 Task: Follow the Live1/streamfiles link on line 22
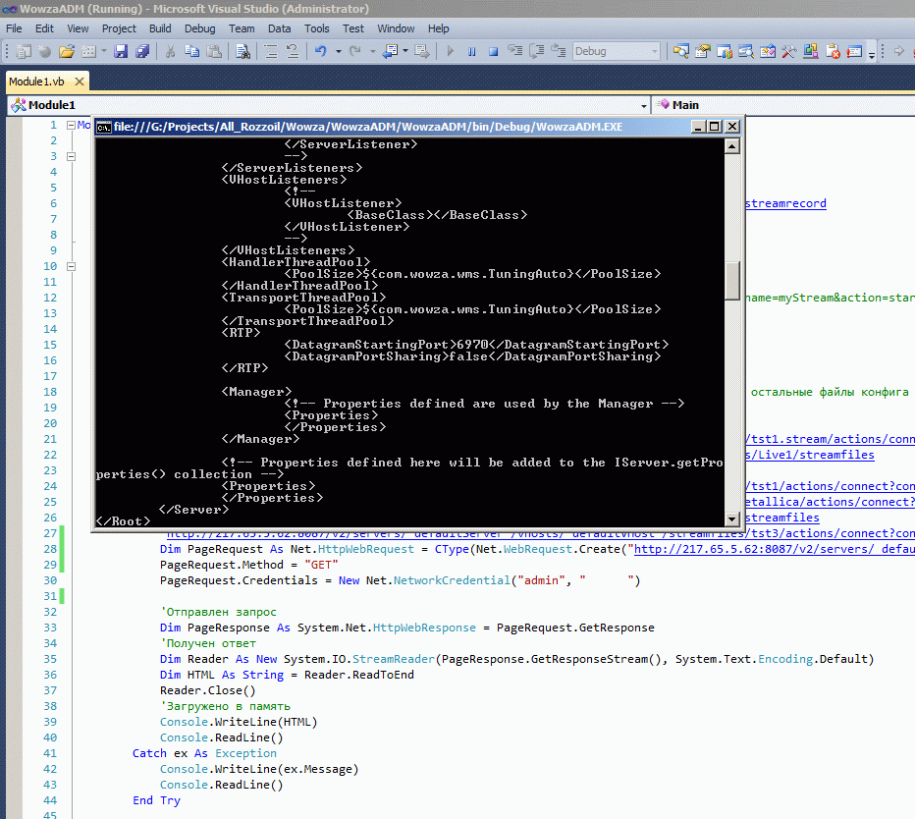(x=810, y=455)
